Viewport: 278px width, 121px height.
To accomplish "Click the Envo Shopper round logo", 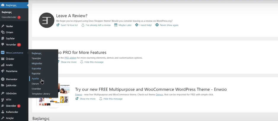I will coord(47,20).
